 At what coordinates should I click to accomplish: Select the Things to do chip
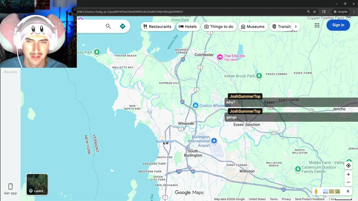click(x=219, y=27)
